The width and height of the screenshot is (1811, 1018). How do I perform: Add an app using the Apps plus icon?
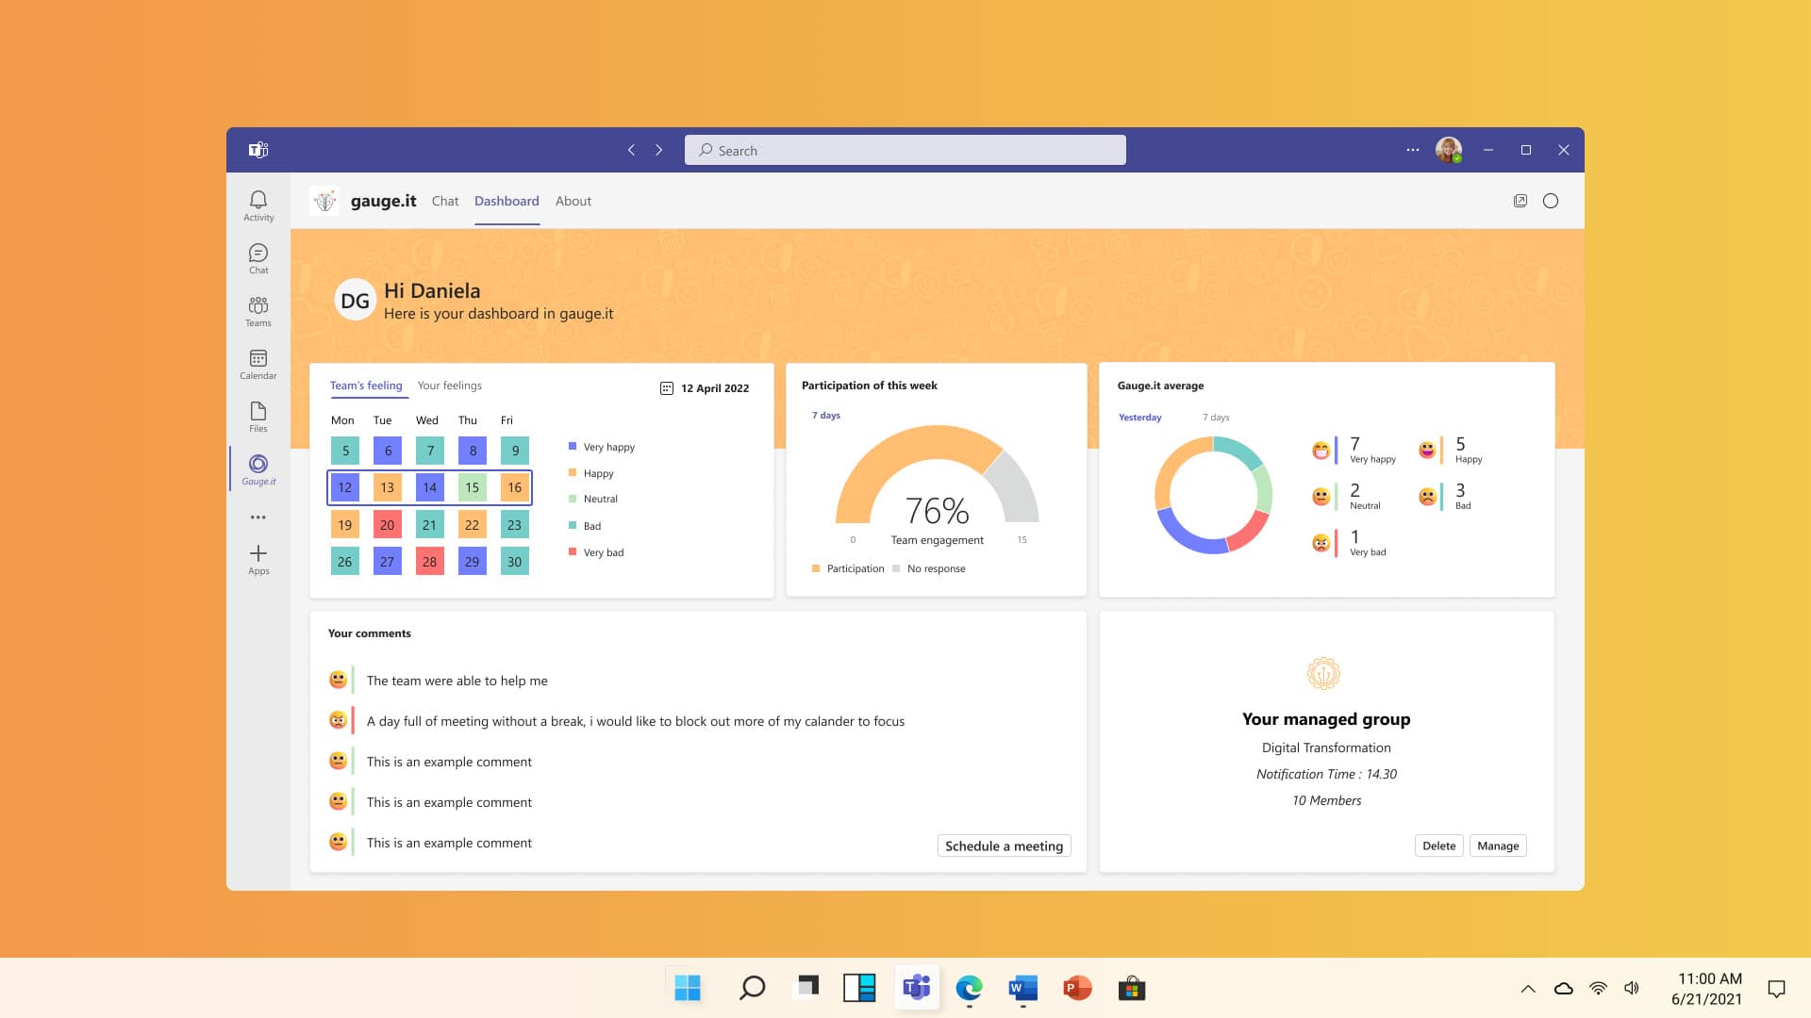[x=258, y=558]
